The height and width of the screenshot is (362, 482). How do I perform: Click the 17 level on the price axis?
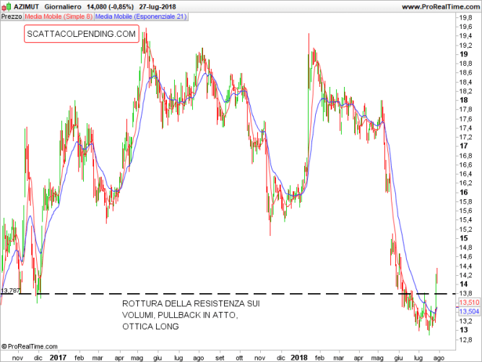pyautogui.click(x=463, y=146)
